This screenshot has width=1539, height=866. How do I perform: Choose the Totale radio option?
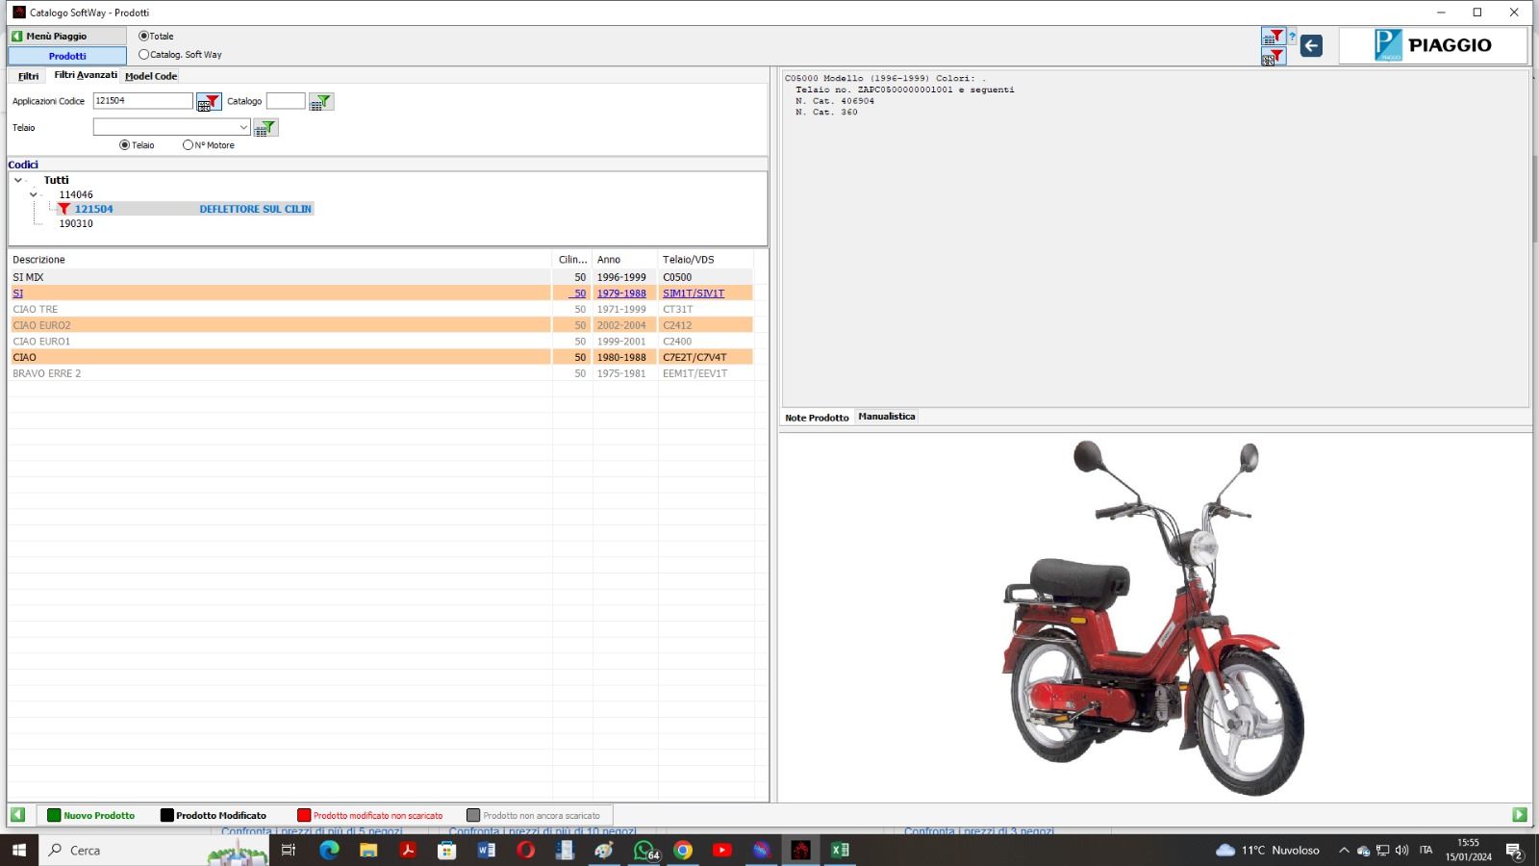[144, 37]
